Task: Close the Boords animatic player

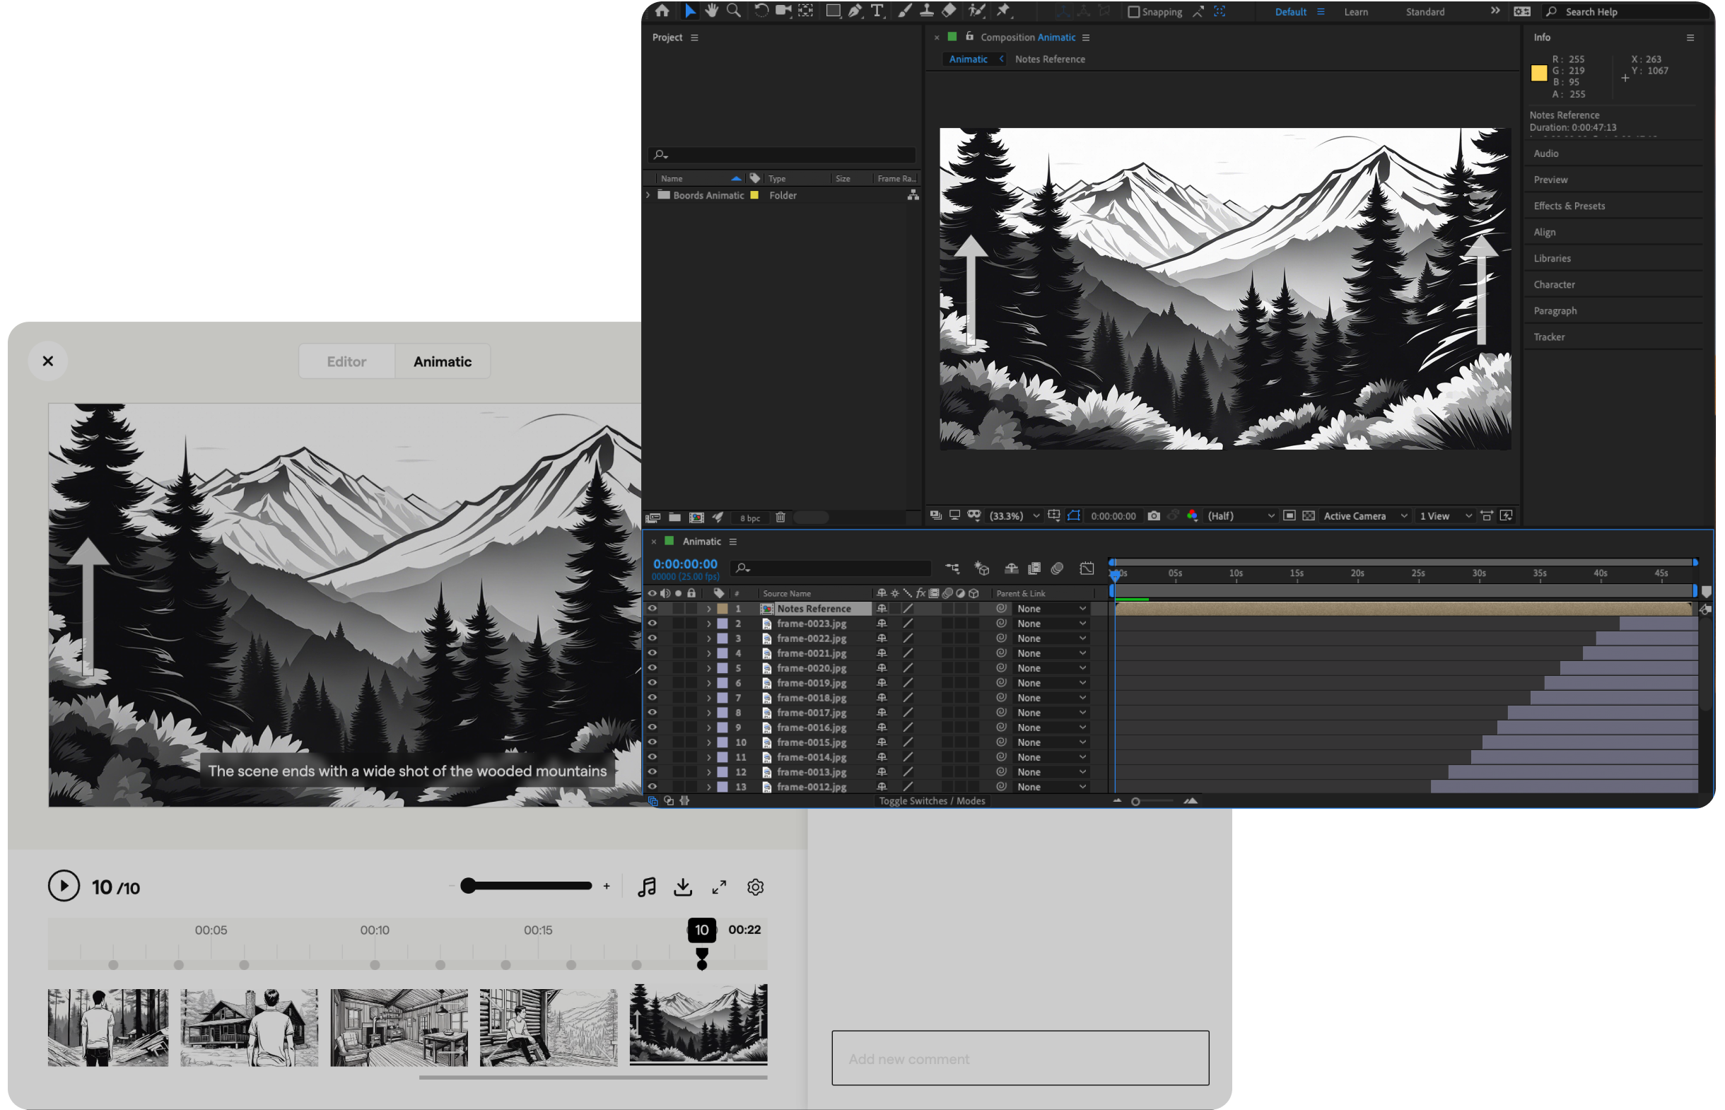Action: (x=48, y=361)
